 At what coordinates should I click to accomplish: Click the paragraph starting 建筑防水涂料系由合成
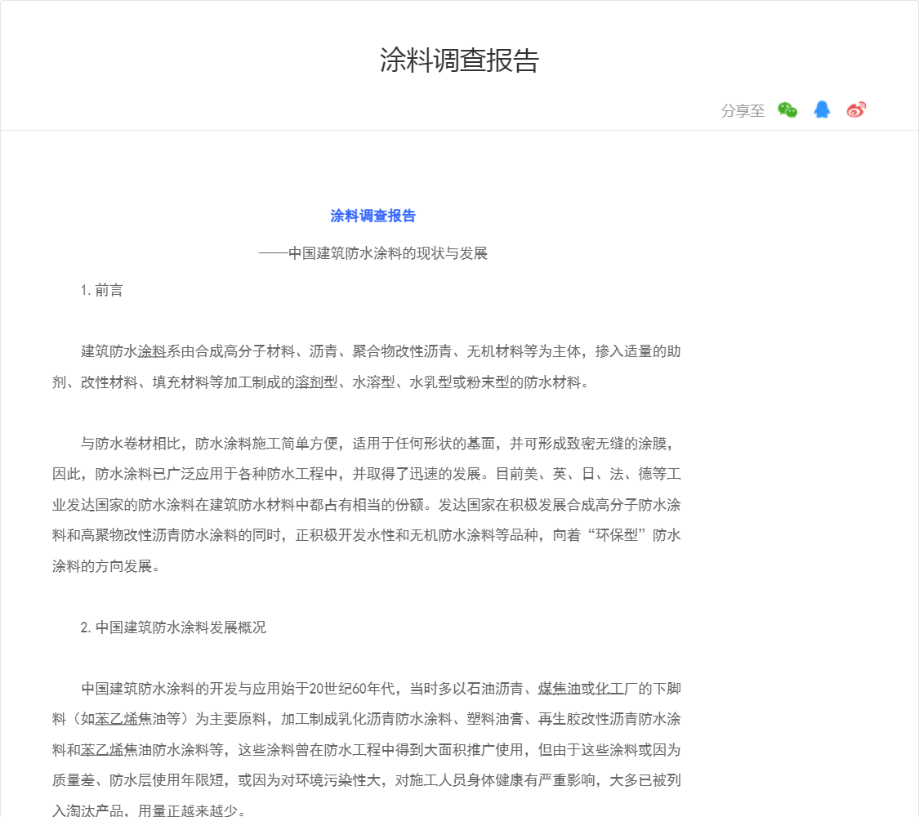[x=367, y=367]
